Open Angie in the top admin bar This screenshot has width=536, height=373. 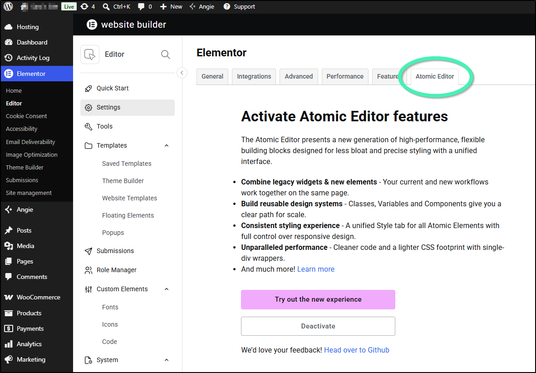(x=202, y=6)
